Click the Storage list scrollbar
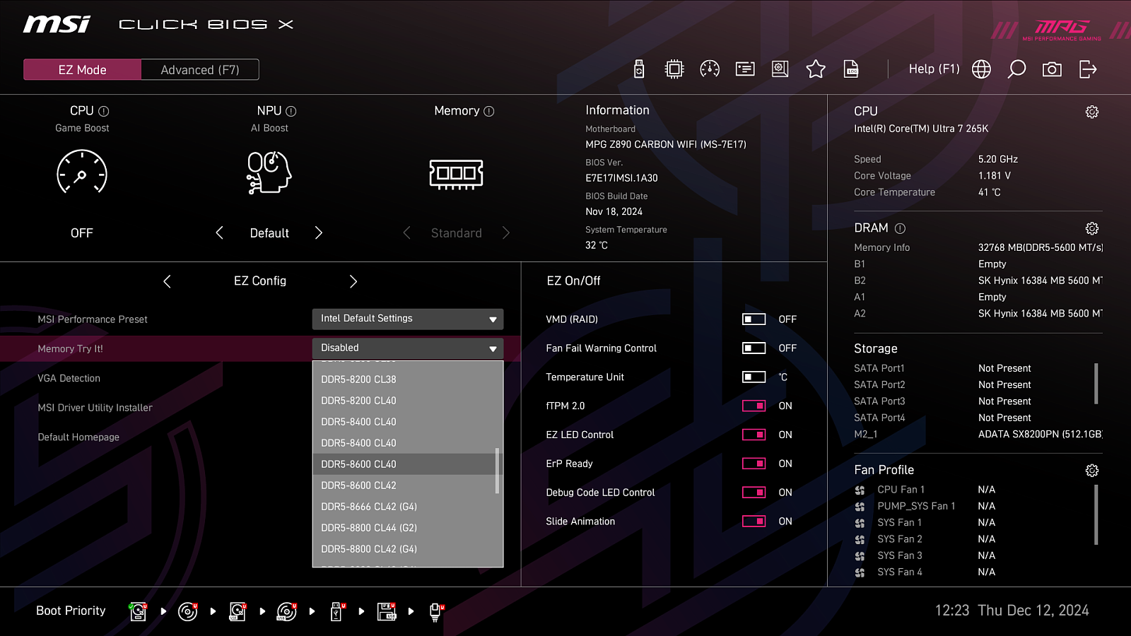Screen dimensions: 1131x636 click(1096, 383)
